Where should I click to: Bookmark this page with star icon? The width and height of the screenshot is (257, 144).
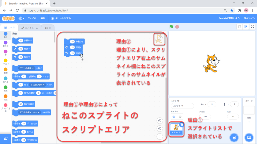[232, 10]
